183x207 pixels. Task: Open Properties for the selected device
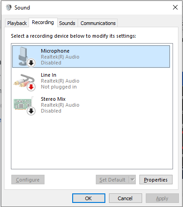coord(156,180)
